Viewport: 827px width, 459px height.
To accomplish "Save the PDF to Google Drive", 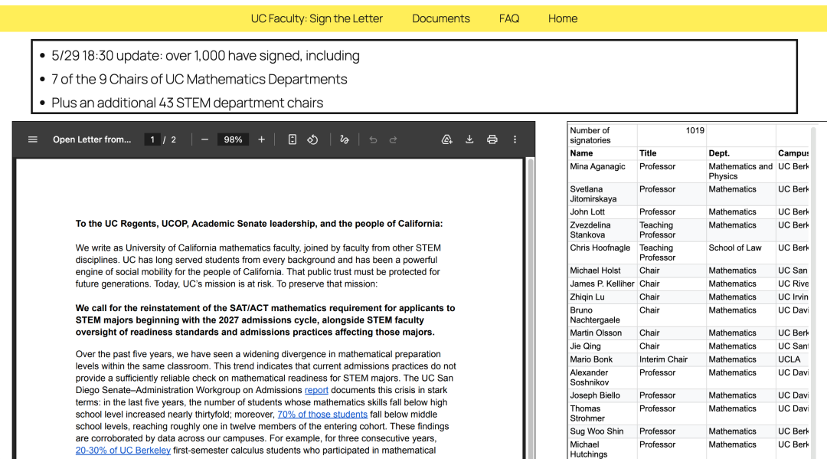I will coord(446,139).
